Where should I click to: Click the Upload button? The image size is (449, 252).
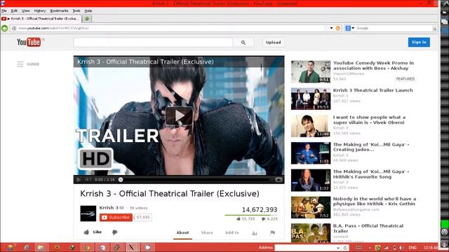273,42
